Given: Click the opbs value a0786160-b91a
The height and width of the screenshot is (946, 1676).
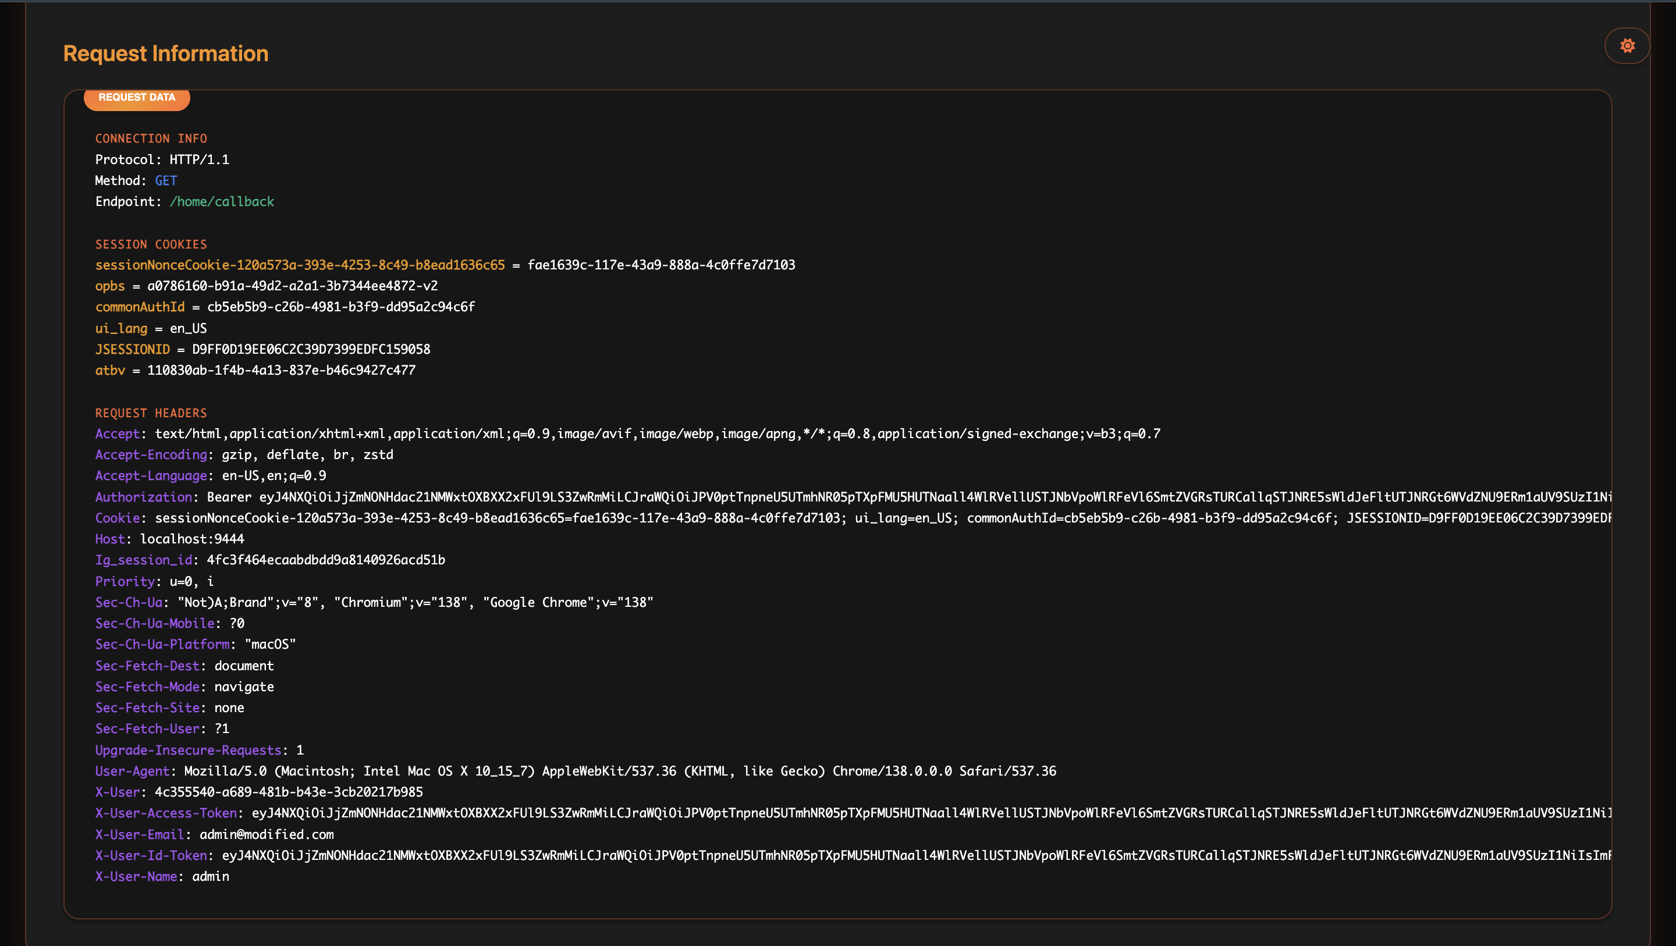Looking at the screenshot, I should (292, 286).
